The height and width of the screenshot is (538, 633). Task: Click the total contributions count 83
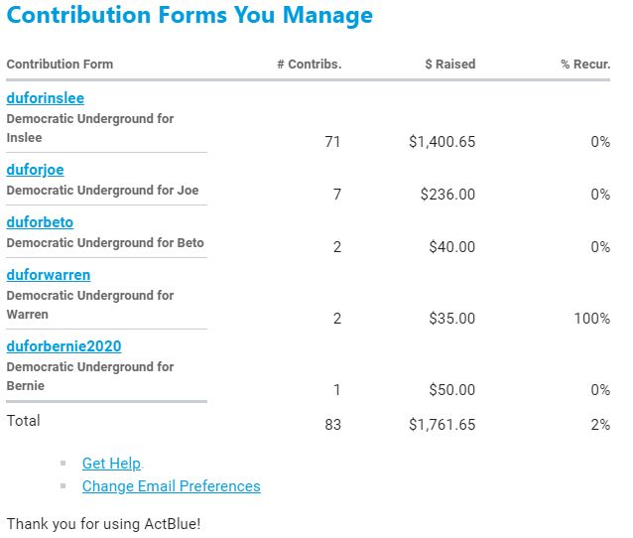point(332,425)
